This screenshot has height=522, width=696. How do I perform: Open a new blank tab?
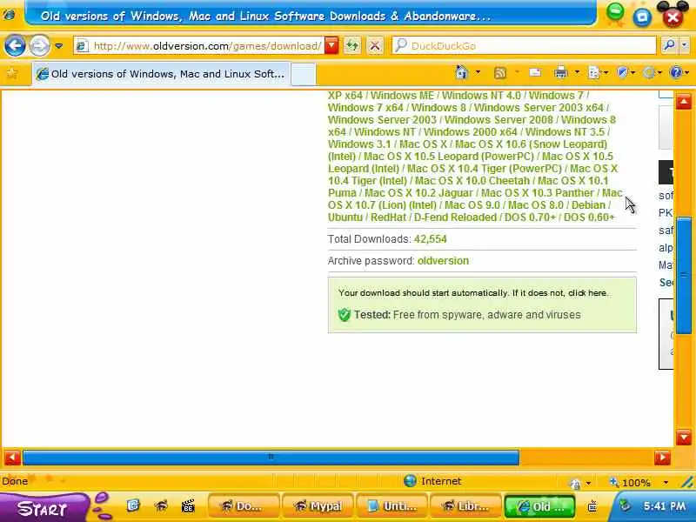[x=304, y=74]
